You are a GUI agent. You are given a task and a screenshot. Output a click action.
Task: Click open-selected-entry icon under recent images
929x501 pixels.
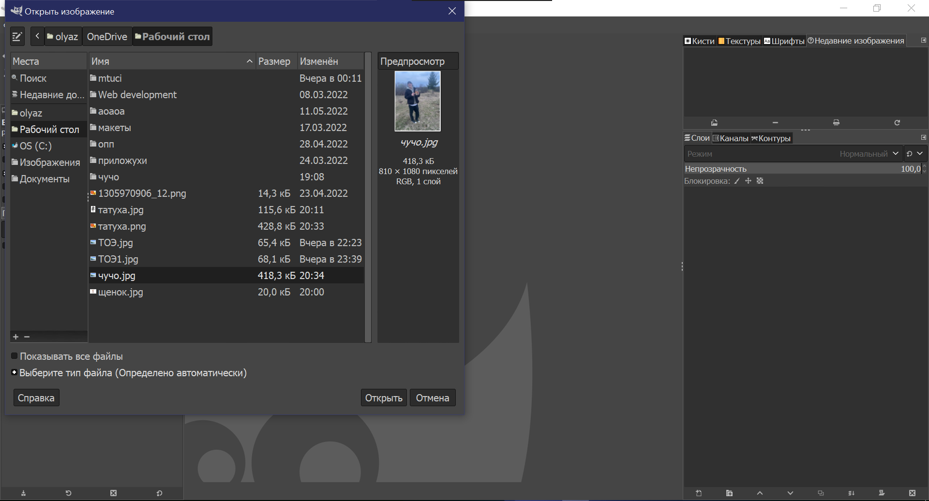(x=714, y=123)
